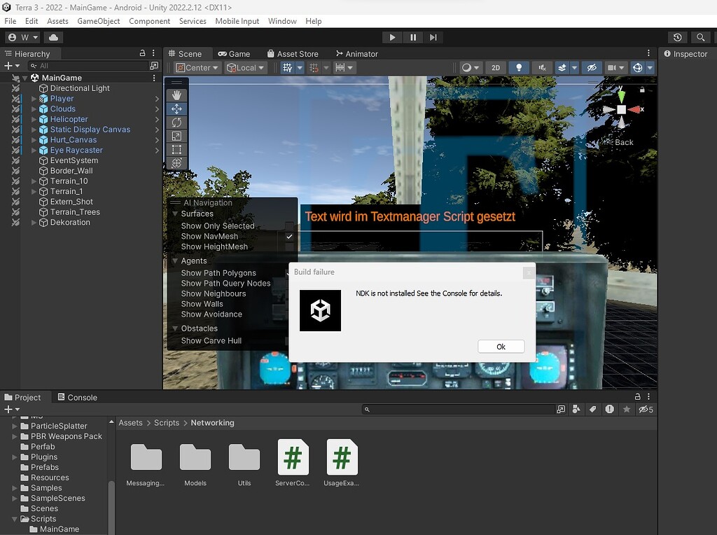The image size is (717, 535).
Task: Expand the Player object in Hierarchy
Action: (34, 99)
